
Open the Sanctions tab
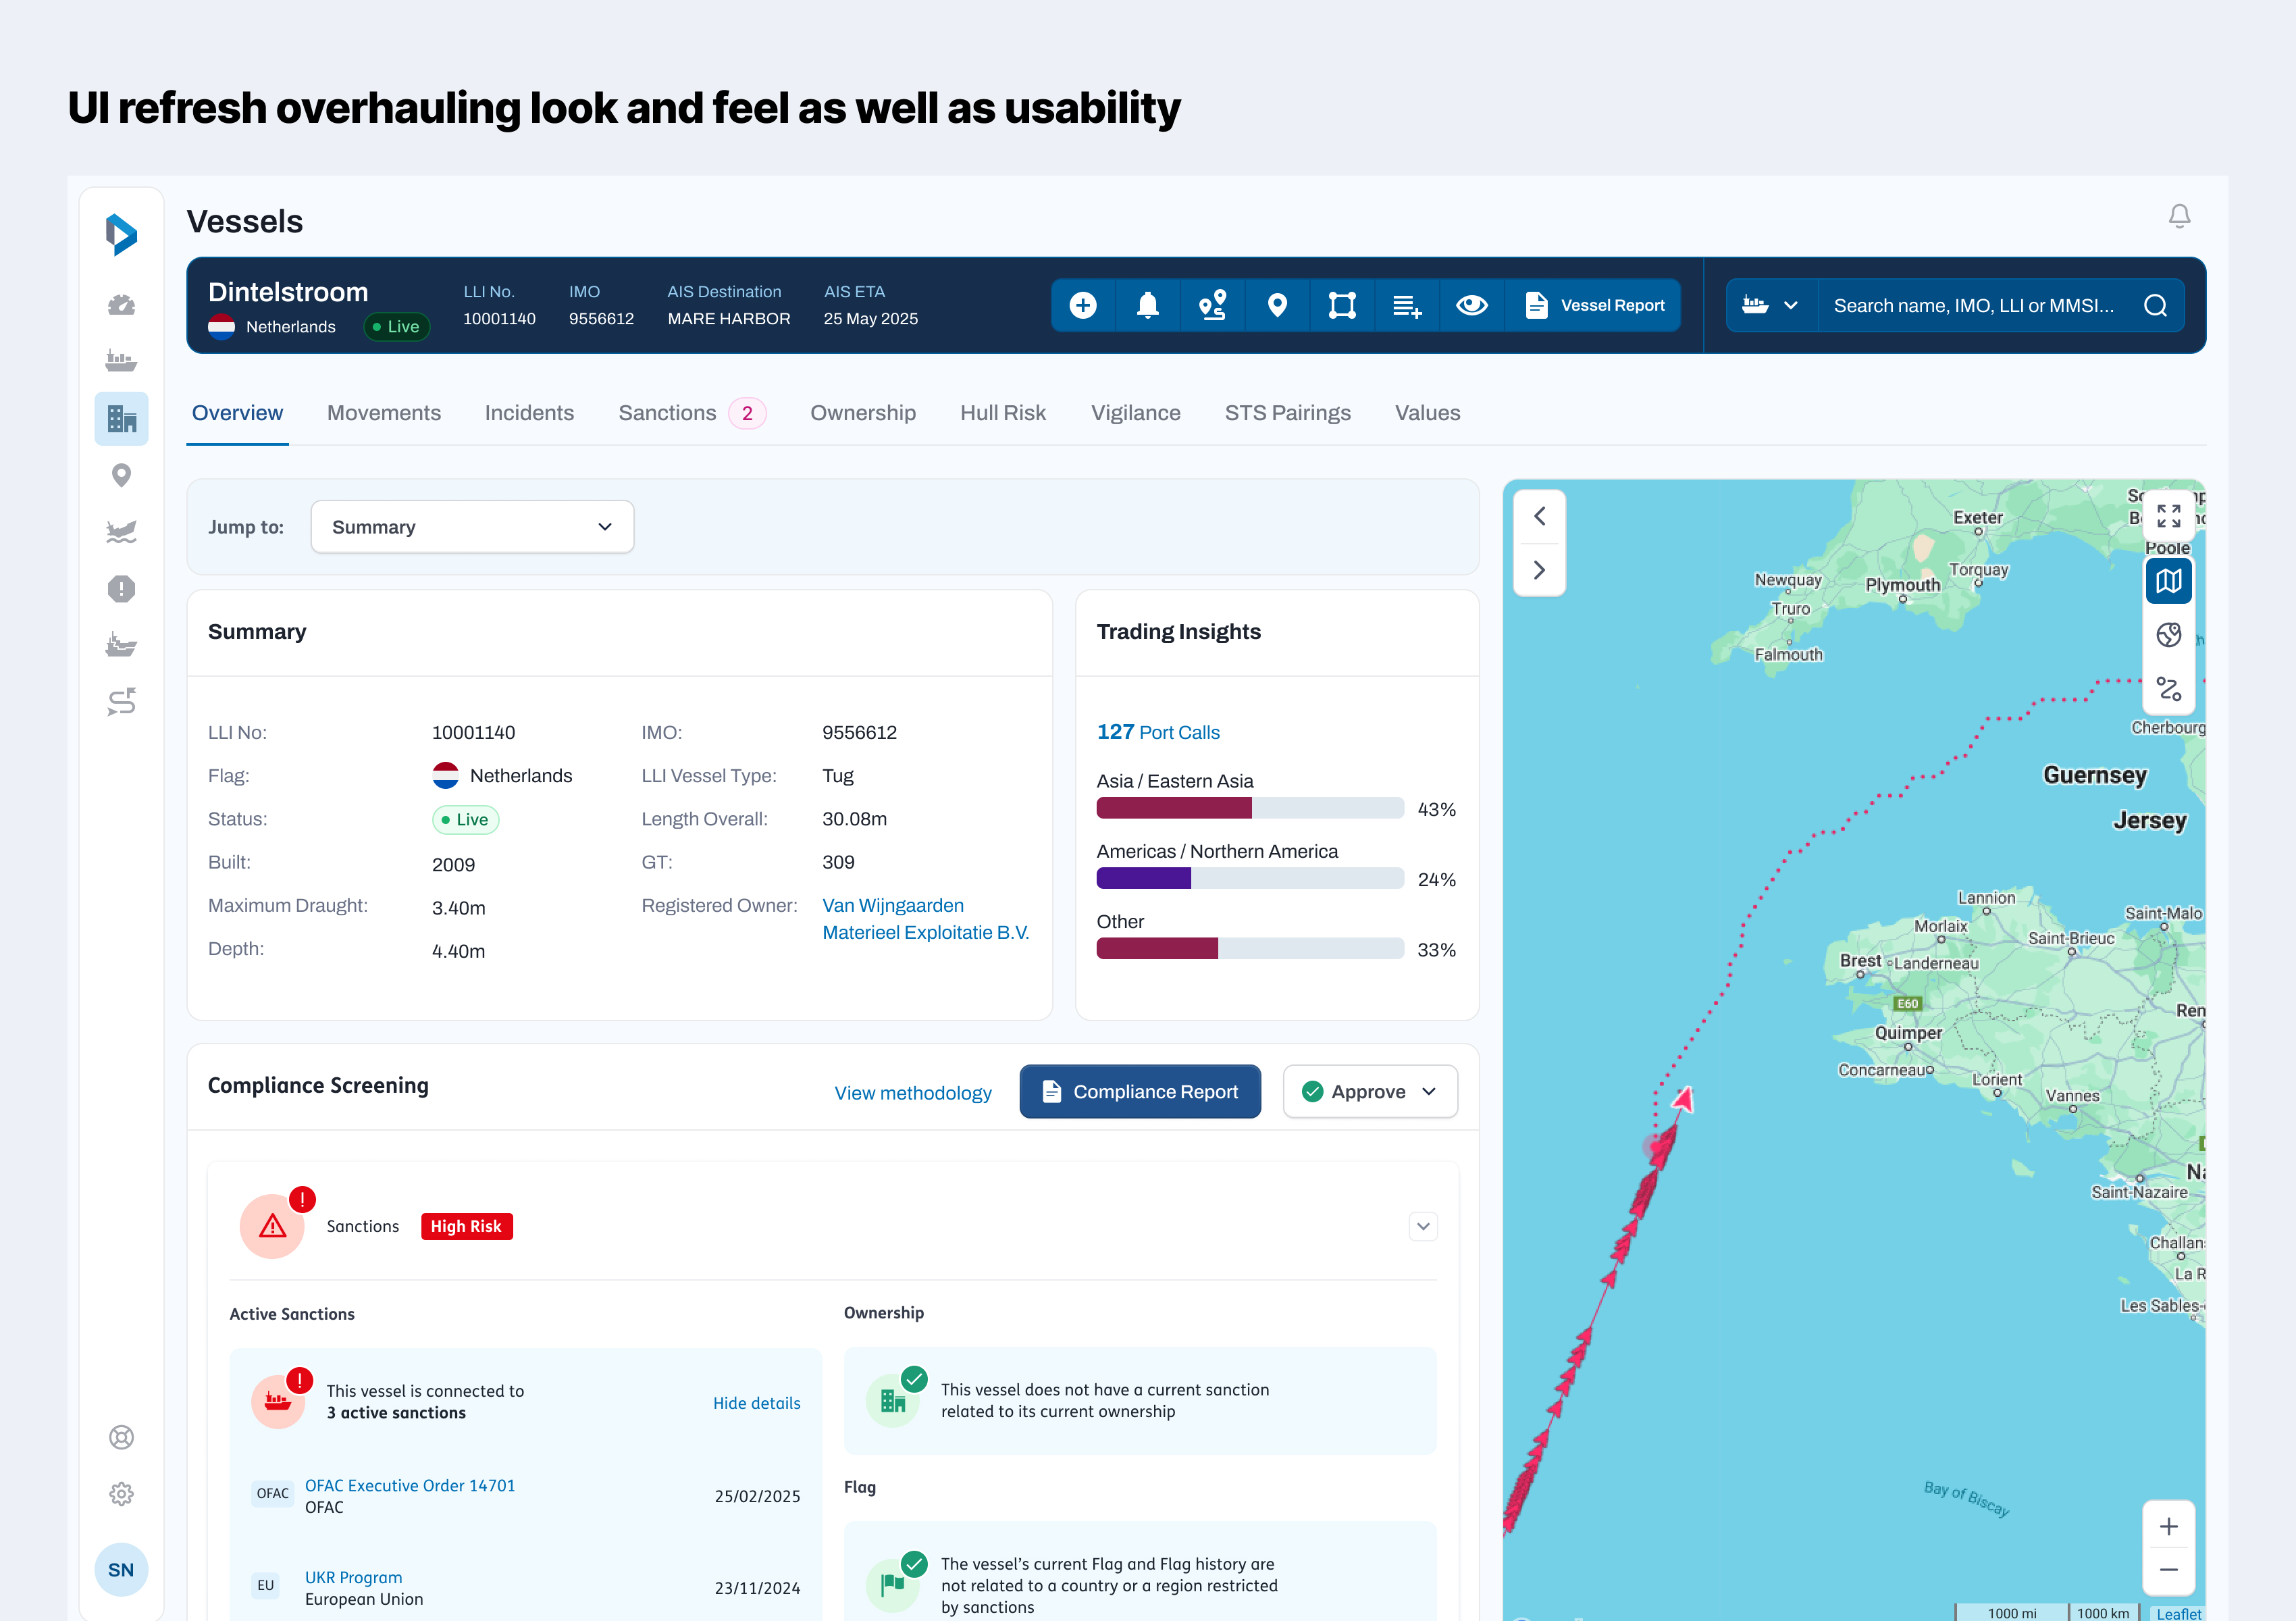pyautogui.click(x=667, y=413)
